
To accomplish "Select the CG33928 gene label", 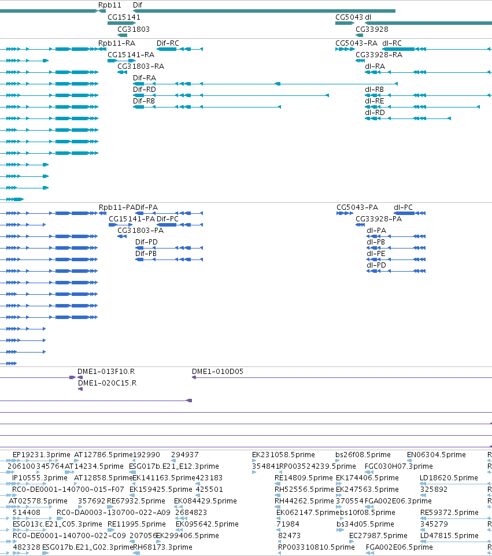I will 372,29.
